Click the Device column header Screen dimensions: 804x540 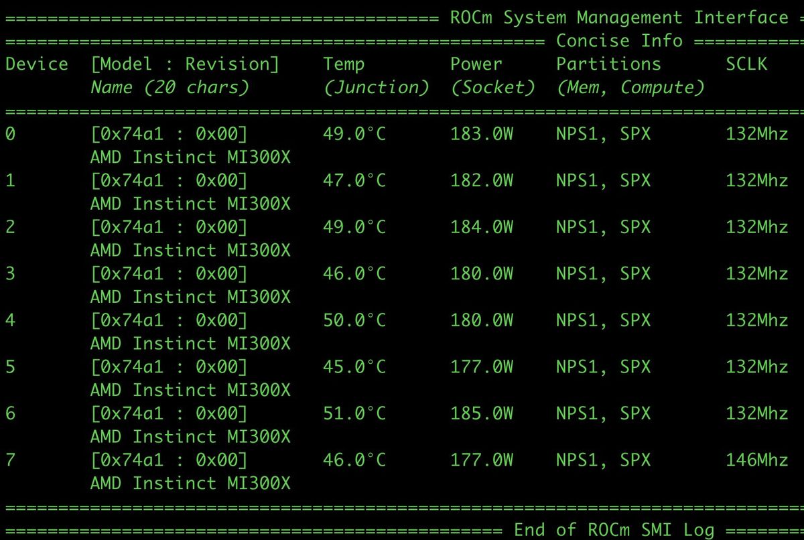pos(37,64)
